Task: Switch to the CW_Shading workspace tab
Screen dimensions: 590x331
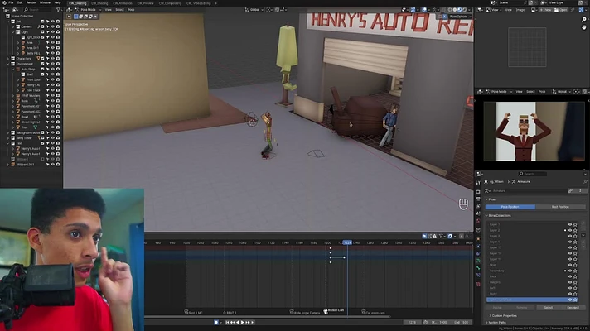Action: 99,3
